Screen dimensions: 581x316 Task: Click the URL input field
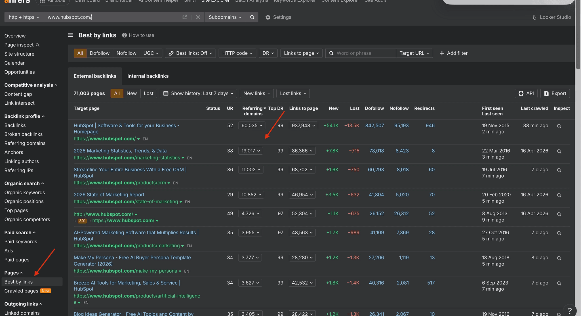point(113,17)
